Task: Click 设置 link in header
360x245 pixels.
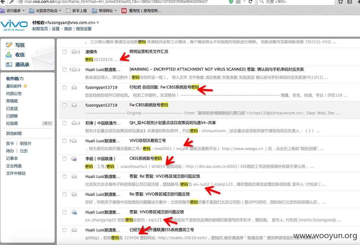Action: pos(56,29)
